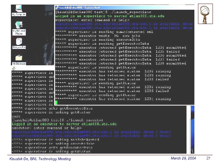
Task: Click the kaushik@atlas000:~/jabber/test window title bar
Action: pyautogui.click(x=124, y=8)
